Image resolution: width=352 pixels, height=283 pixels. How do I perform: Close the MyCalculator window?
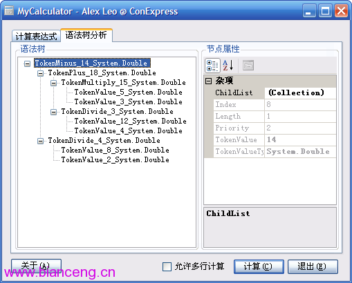coord(341,11)
